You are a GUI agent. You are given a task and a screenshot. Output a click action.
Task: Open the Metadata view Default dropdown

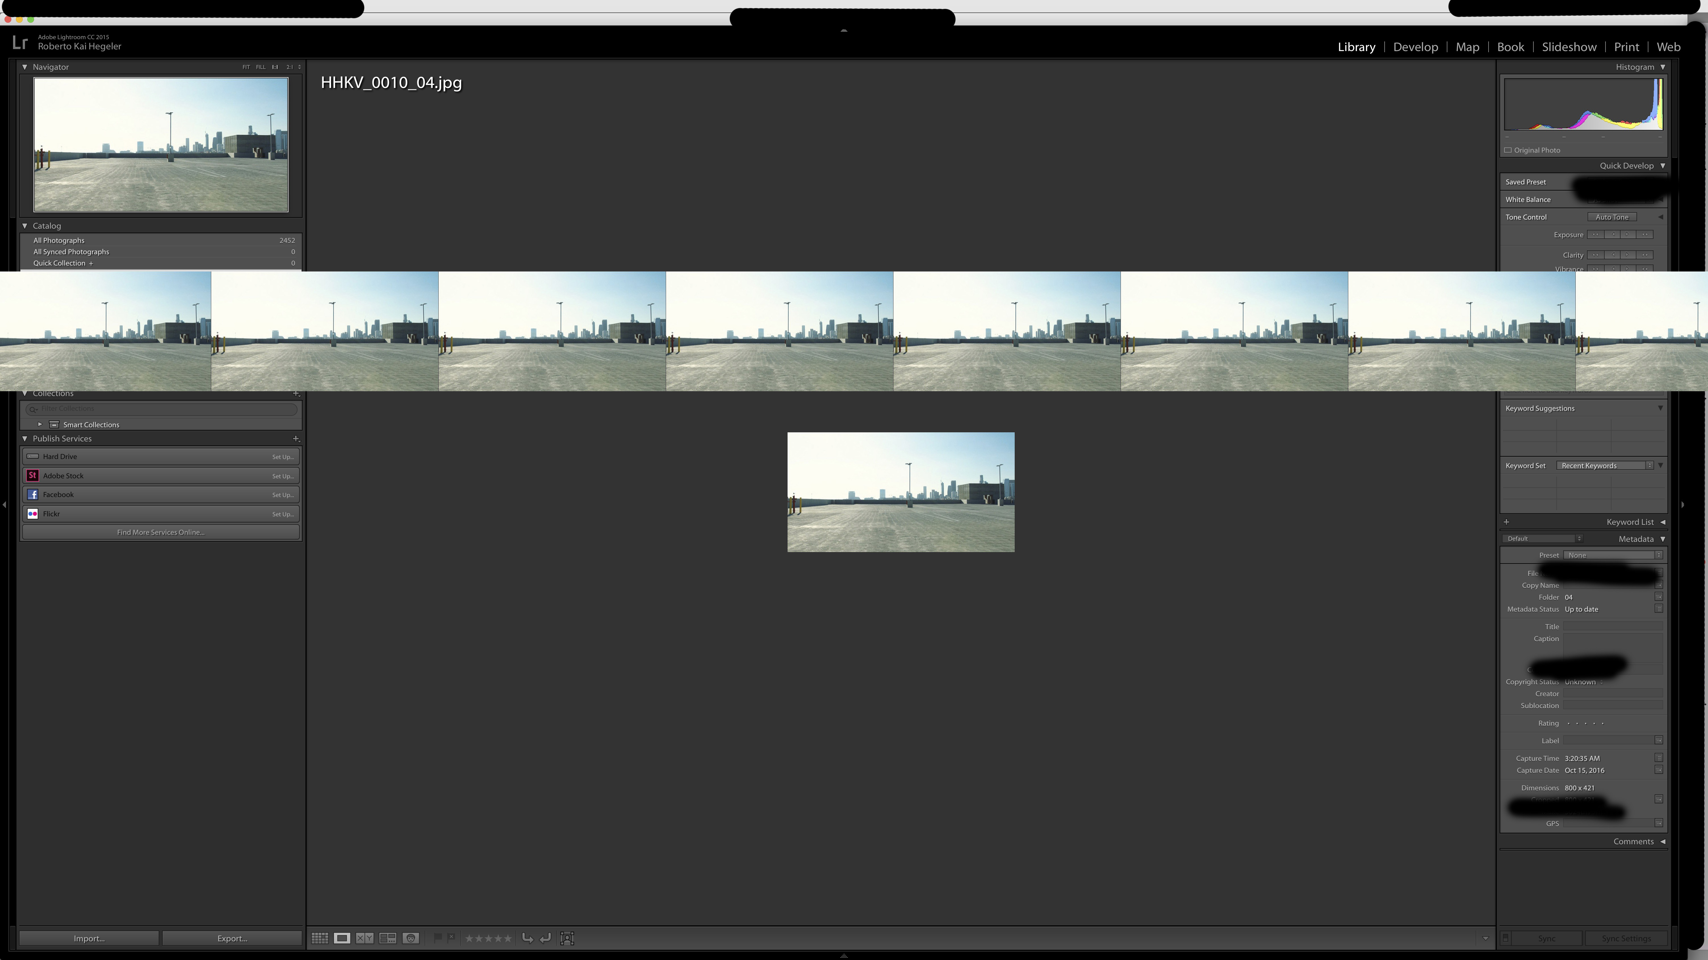pos(1543,539)
